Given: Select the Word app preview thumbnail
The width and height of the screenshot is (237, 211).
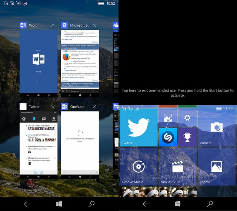Looking at the screenshot, I should pos(39,63).
